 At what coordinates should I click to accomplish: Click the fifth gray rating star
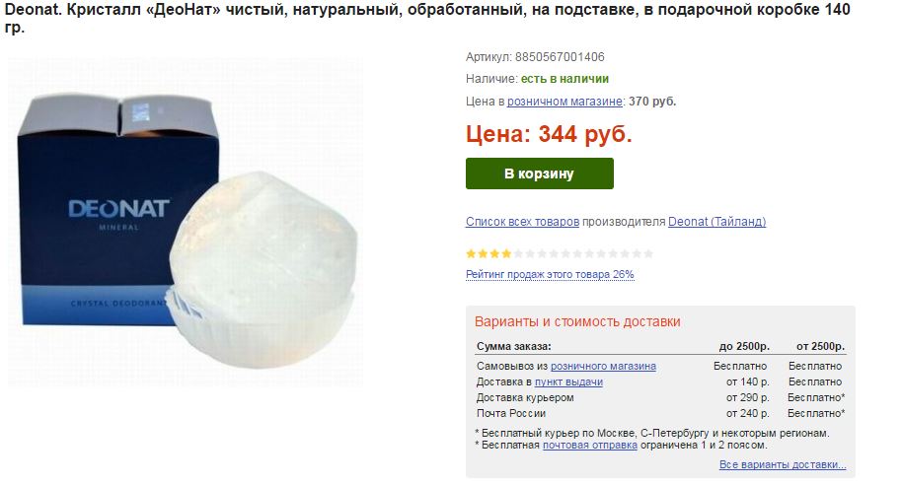tap(565, 253)
